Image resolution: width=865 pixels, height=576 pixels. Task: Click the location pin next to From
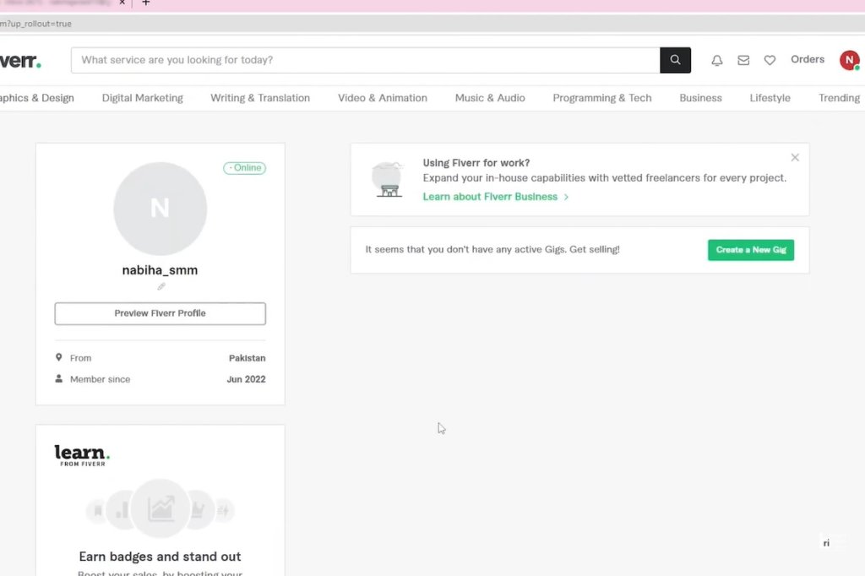[x=57, y=357]
